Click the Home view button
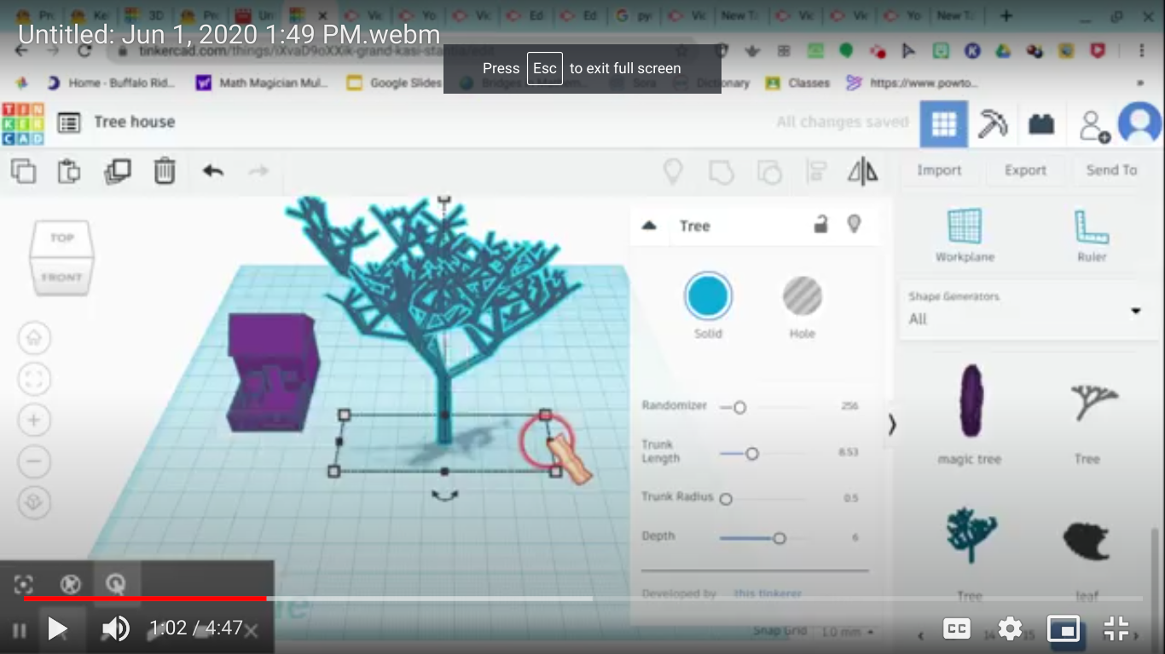The height and width of the screenshot is (654, 1165). 34,338
